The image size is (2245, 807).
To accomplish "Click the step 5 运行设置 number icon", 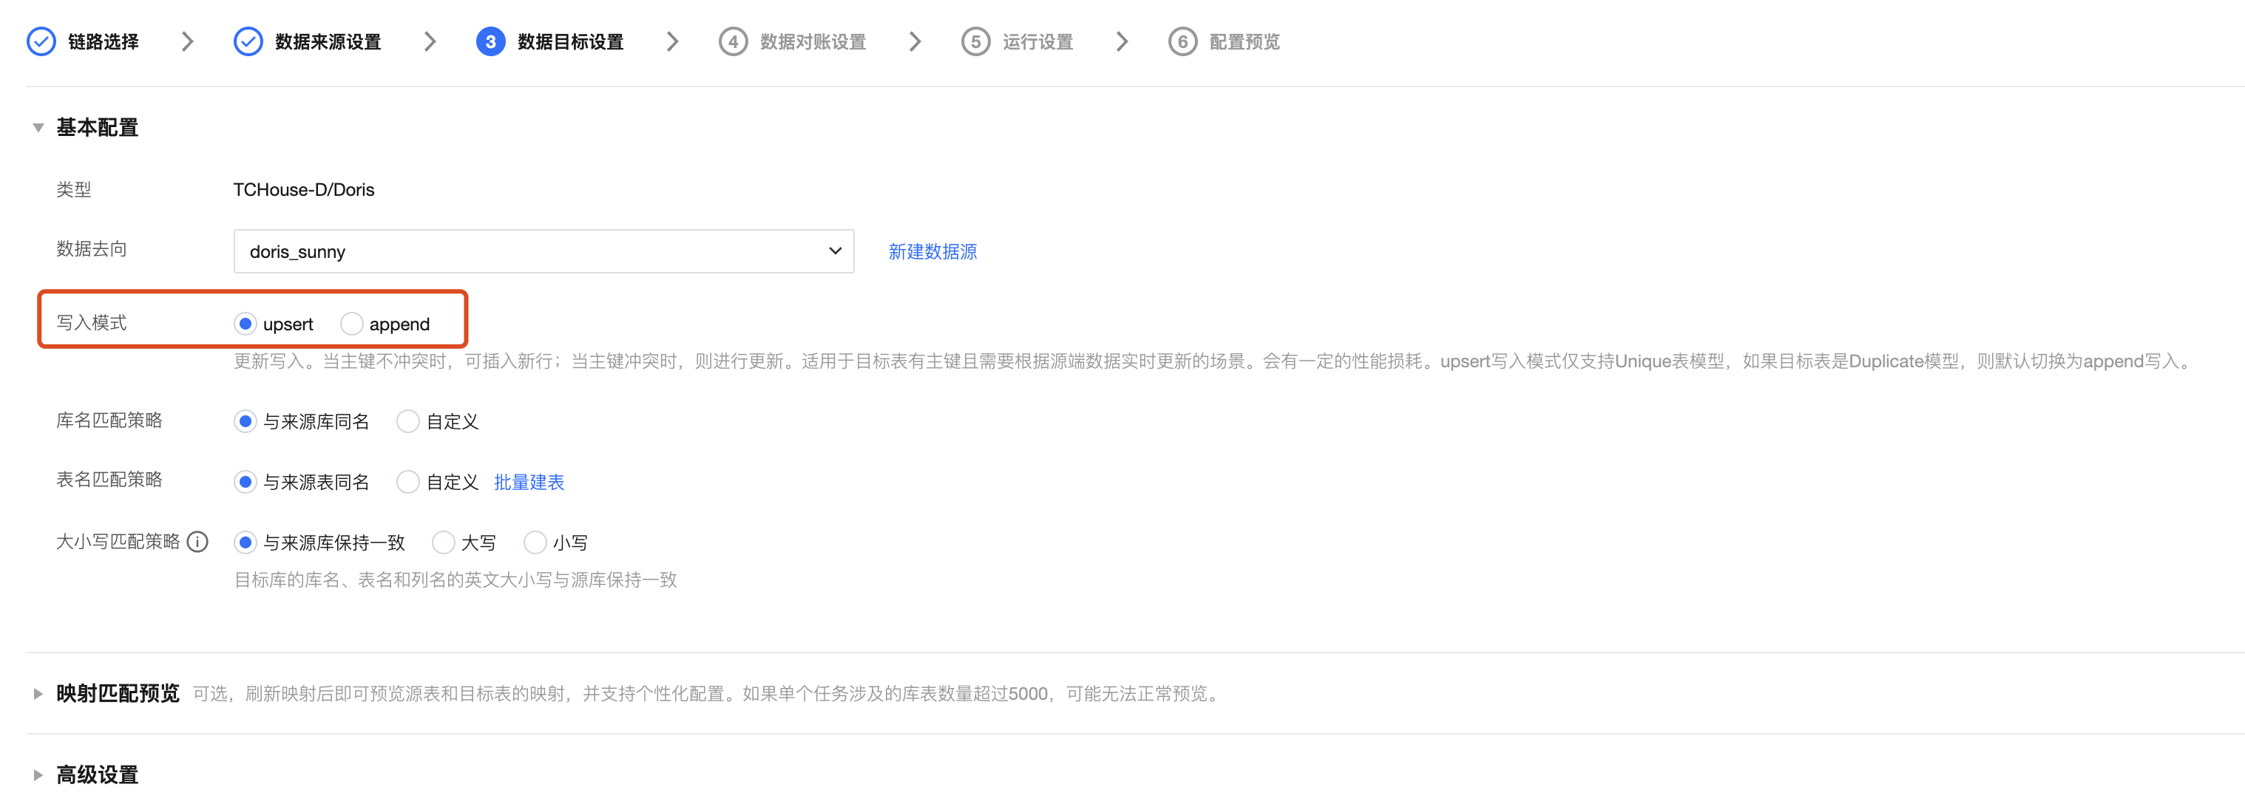I will click(x=975, y=41).
